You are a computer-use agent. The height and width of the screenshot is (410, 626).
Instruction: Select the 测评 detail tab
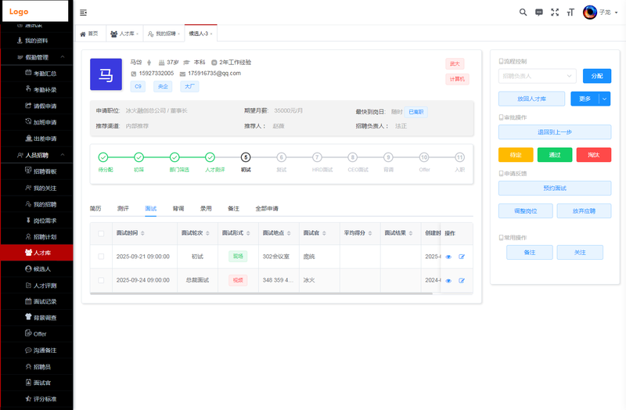coord(123,208)
